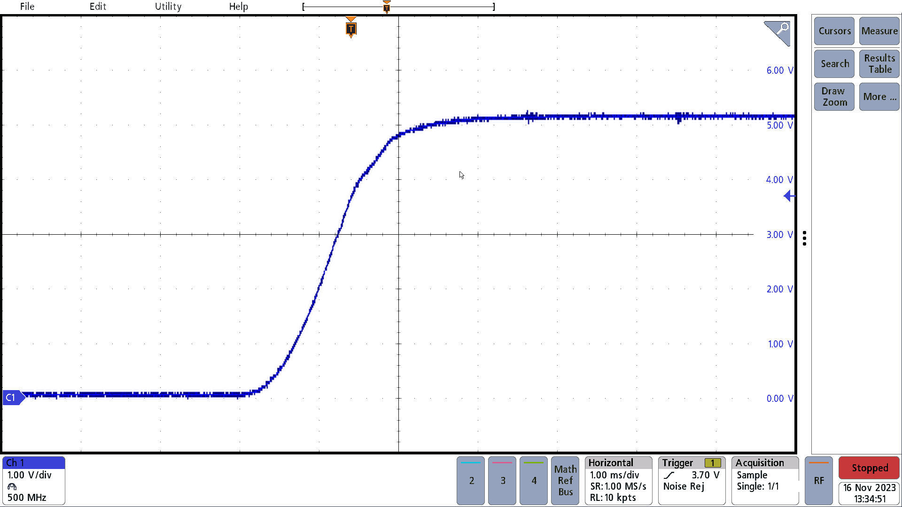Click the rising edge slope icon in Trigger badge
The width and height of the screenshot is (902, 507).
tap(669, 475)
